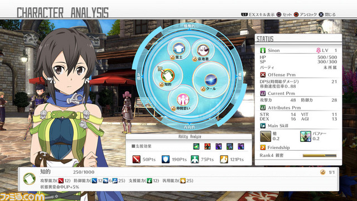Click the セット square button hint

(284, 15)
